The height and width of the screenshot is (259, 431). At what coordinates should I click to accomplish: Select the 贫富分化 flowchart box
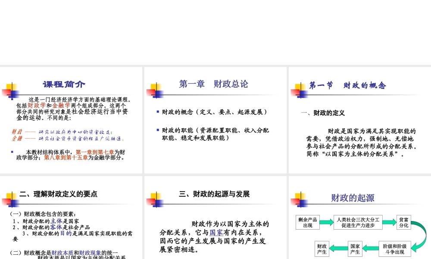[403, 221]
